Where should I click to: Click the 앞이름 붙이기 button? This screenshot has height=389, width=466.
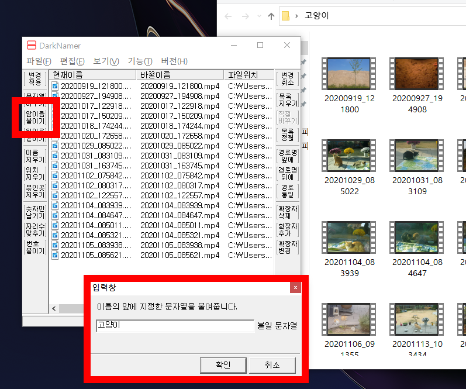coord(35,118)
